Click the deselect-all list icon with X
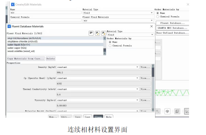Viewport: 206px width, 135px height. pyautogui.click(x=104, y=33)
